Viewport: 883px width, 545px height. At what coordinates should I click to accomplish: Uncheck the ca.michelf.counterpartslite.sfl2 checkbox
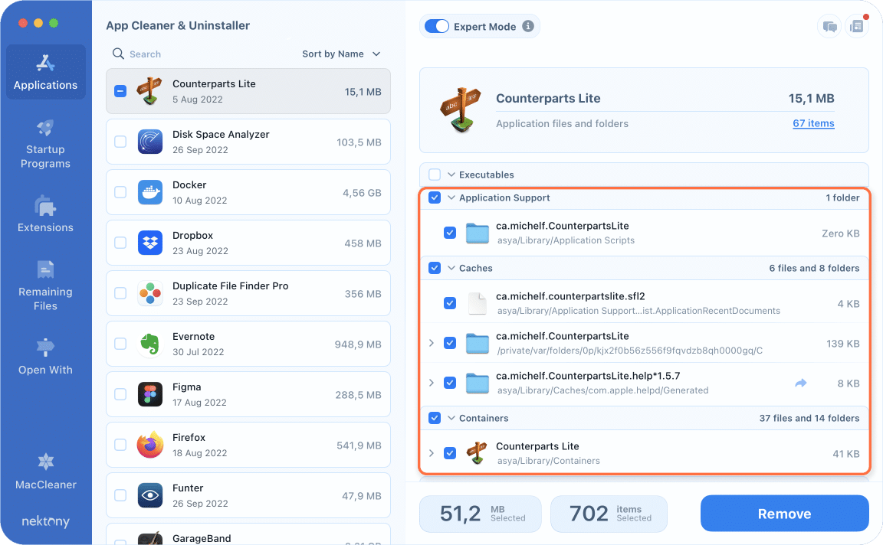[x=450, y=303]
